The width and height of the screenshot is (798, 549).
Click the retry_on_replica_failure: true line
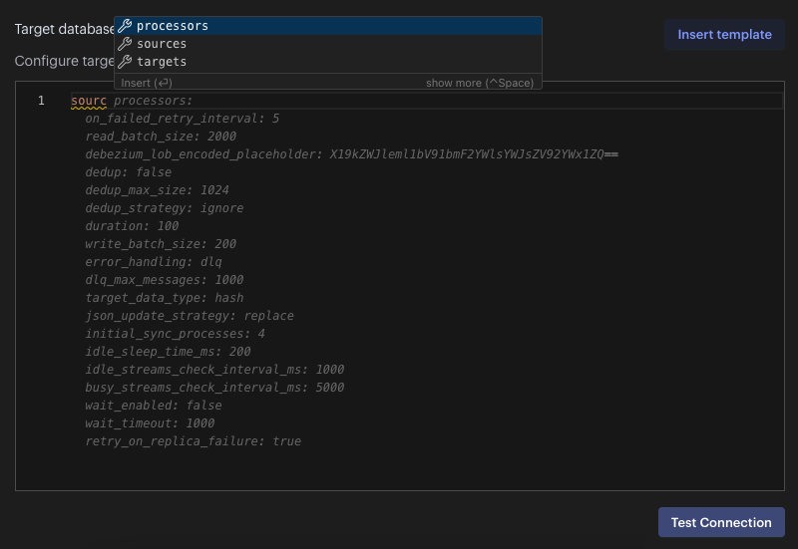pyautogui.click(x=193, y=441)
